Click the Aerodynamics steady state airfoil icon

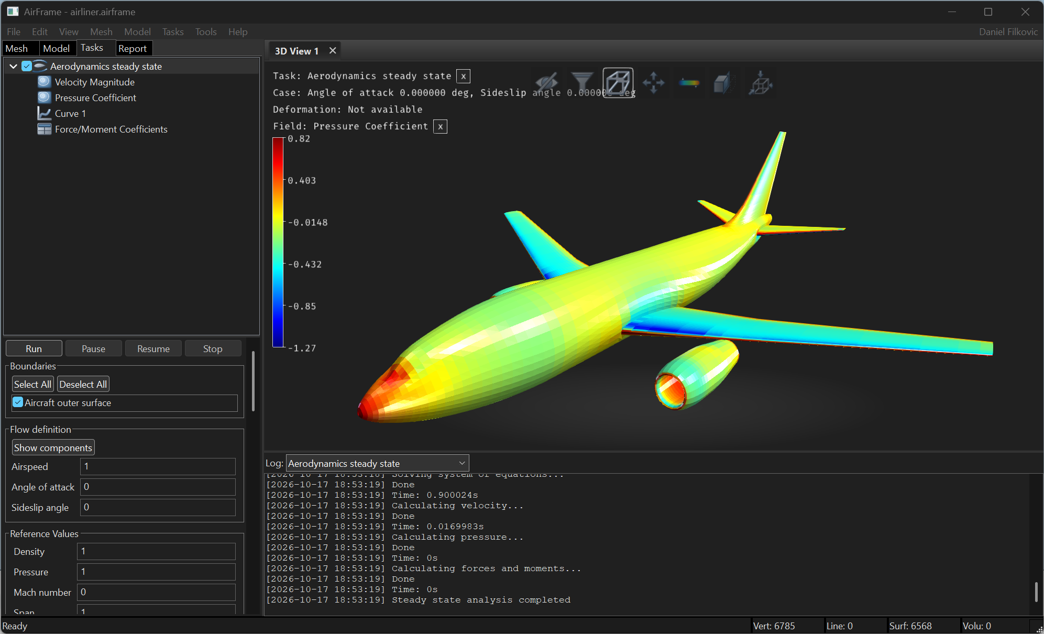(x=40, y=66)
